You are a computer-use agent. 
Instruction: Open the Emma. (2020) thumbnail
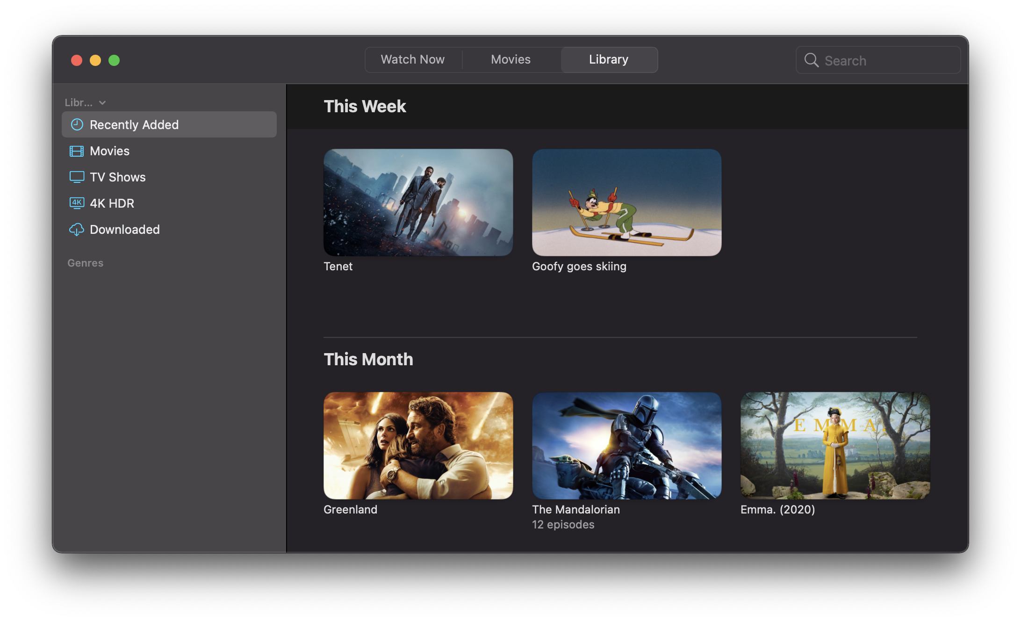pos(835,446)
